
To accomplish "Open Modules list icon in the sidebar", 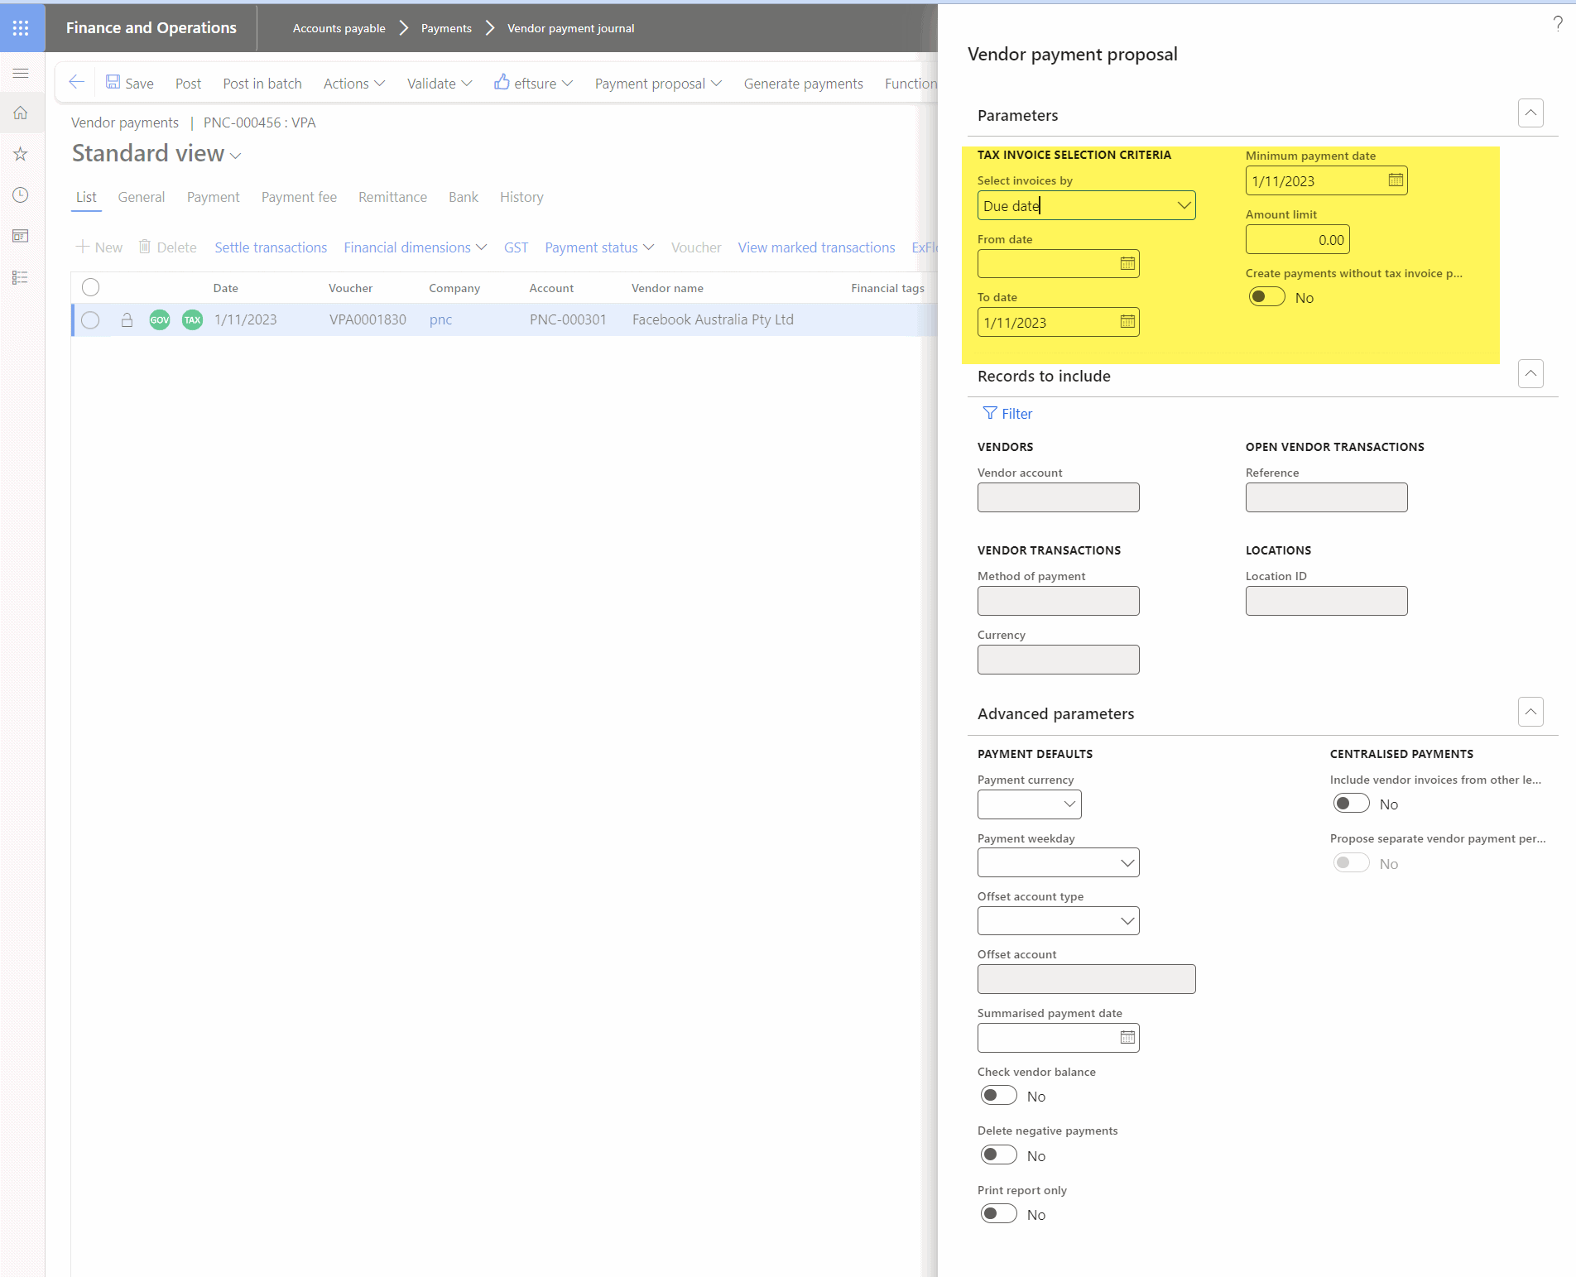I will pyautogui.click(x=21, y=277).
